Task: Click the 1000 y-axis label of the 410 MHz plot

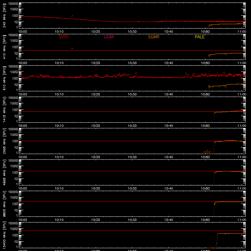Action: pyautogui.click(x=14, y=41)
